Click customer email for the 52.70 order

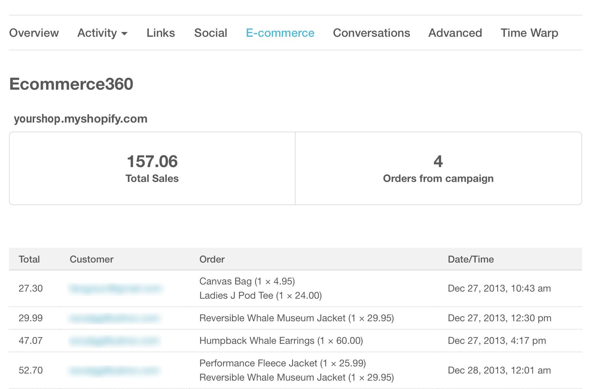coord(114,370)
